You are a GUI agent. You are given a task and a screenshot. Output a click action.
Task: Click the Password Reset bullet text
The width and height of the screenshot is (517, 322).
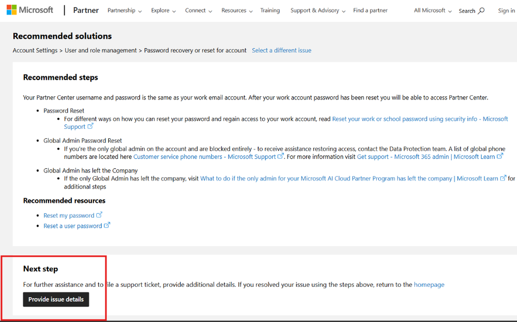[64, 110]
